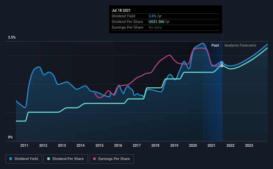Image resolution: width=273 pixels, height=169 pixels.
Task: Click the teal dot in Dividend Per Share legend
Action: click(49, 159)
